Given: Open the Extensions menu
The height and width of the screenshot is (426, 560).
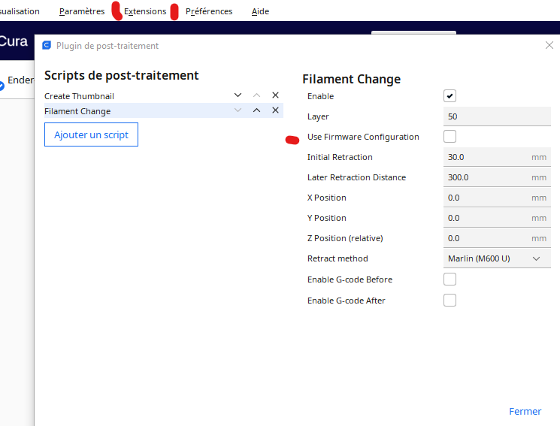Looking at the screenshot, I should click(x=145, y=11).
